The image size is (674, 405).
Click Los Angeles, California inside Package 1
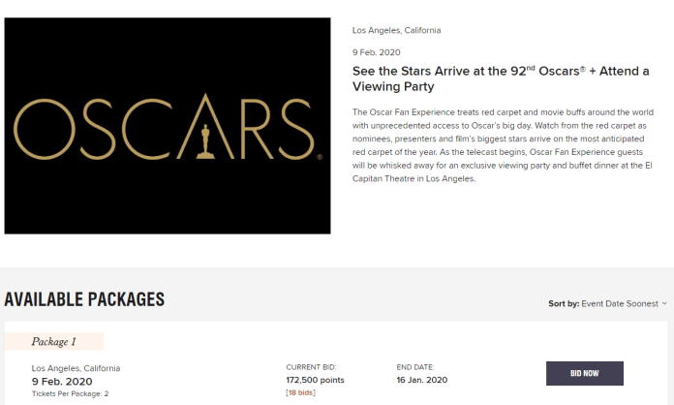pos(76,368)
